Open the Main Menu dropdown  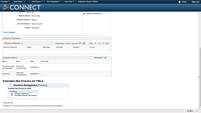19,2
